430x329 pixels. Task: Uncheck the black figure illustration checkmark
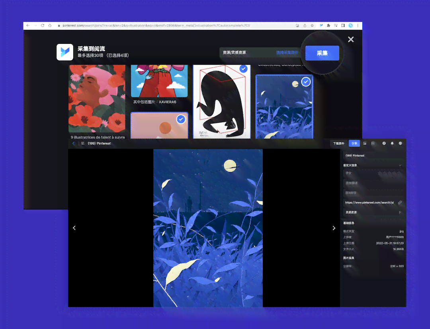point(243,68)
